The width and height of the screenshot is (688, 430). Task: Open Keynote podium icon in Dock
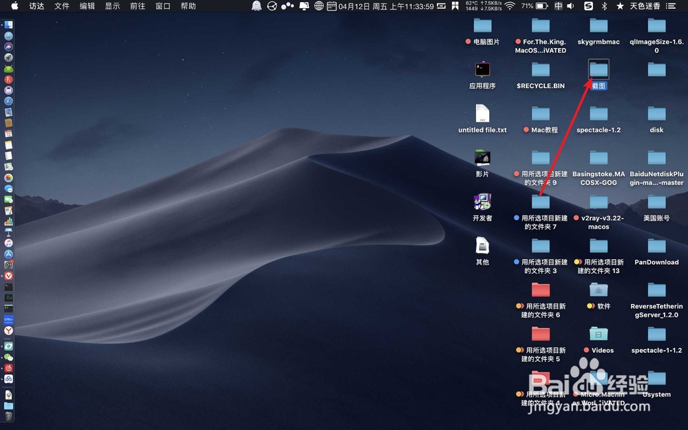pyautogui.click(x=8, y=232)
